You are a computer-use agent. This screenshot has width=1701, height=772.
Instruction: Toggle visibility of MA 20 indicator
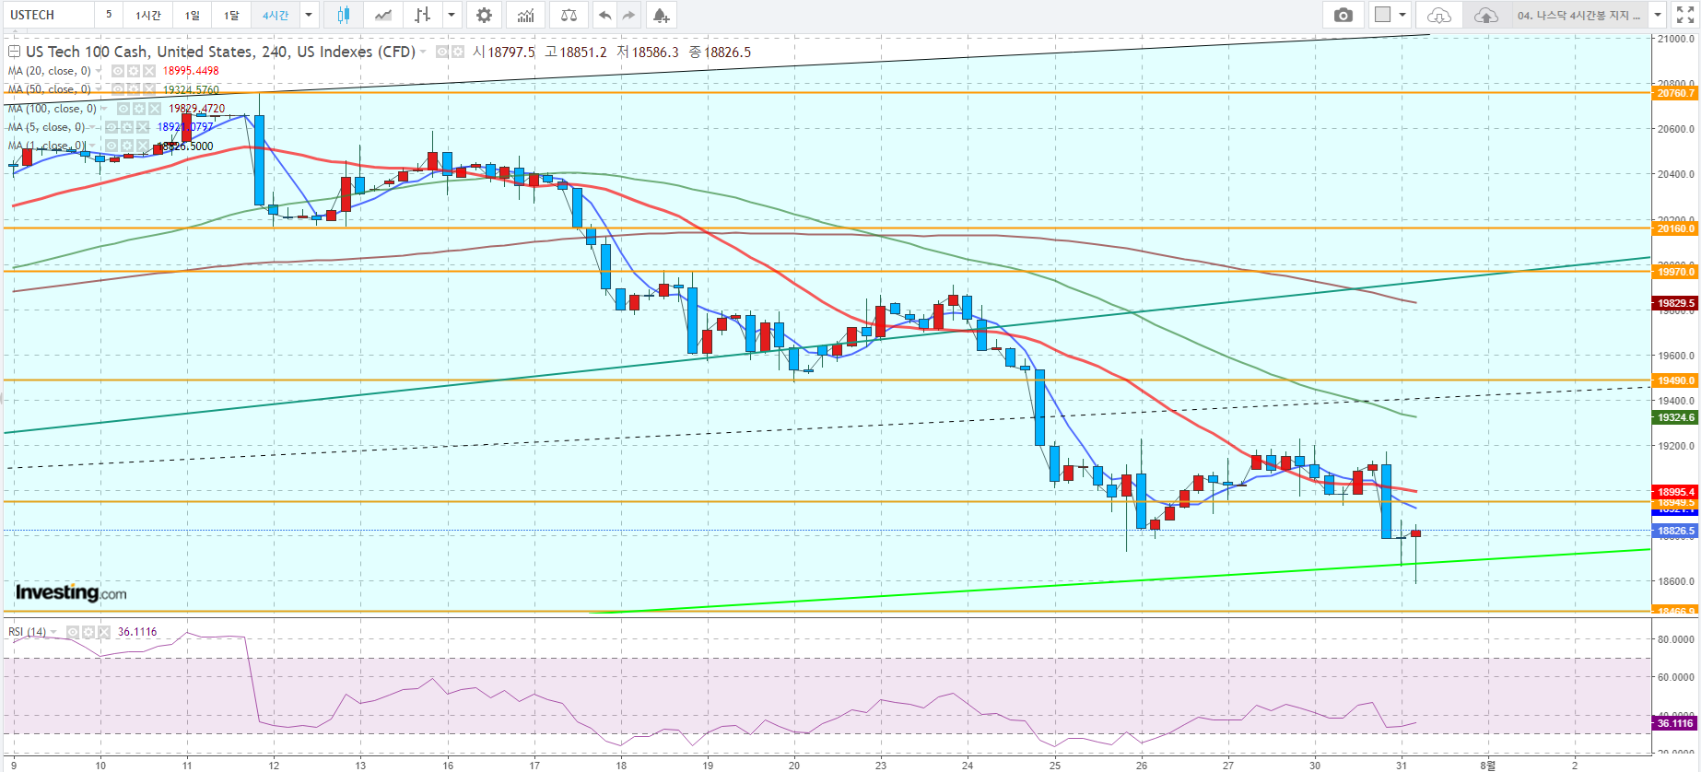[x=118, y=71]
